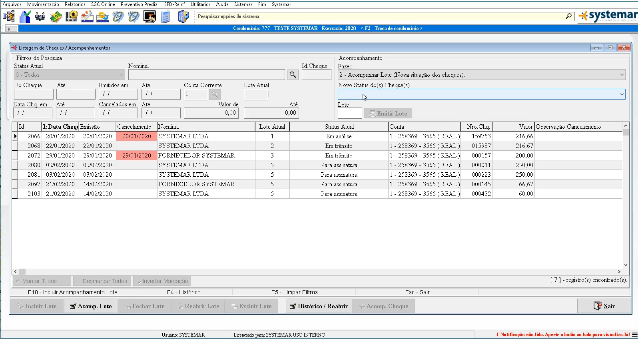Click the system search magnifier icon

coord(568,16)
